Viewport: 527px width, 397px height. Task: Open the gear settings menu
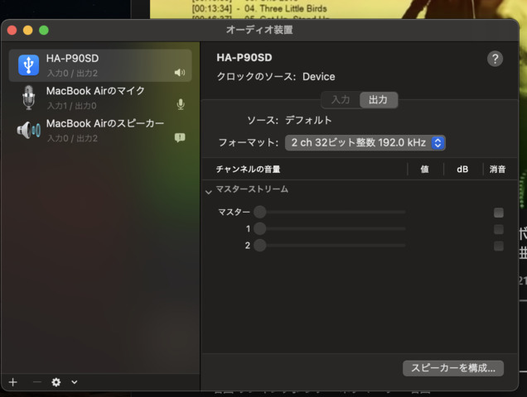pos(56,382)
